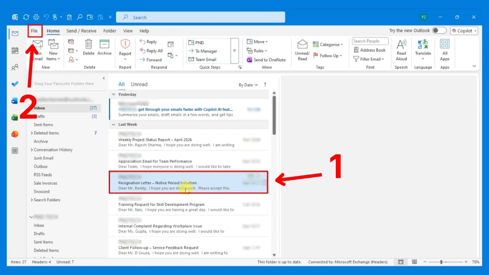This screenshot has height=275, width=489.
Task: Open the Help tab
Action: point(144,31)
